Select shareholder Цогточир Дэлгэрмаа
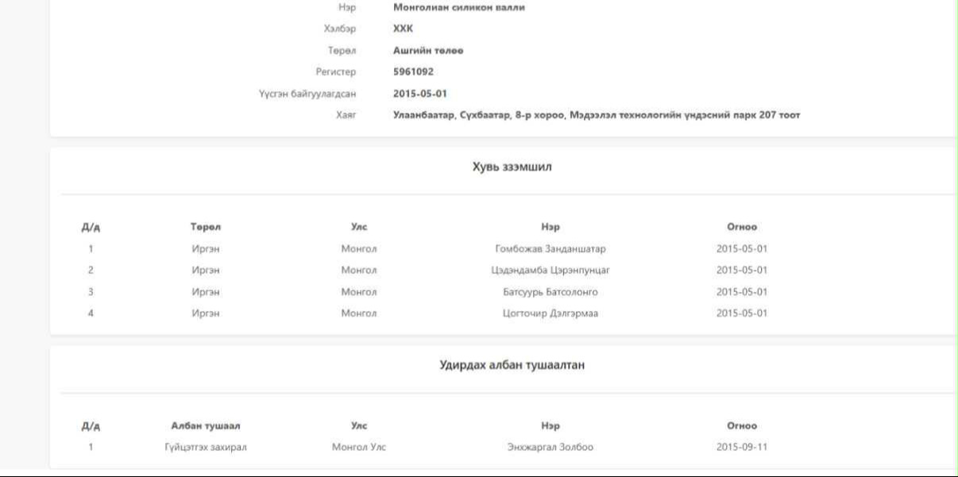Viewport: 958px width, 477px height. pyautogui.click(x=550, y=314)
